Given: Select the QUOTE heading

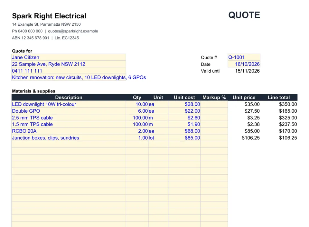Looking at the screenshot, I should pyautogui.click(x=244, y=15).
